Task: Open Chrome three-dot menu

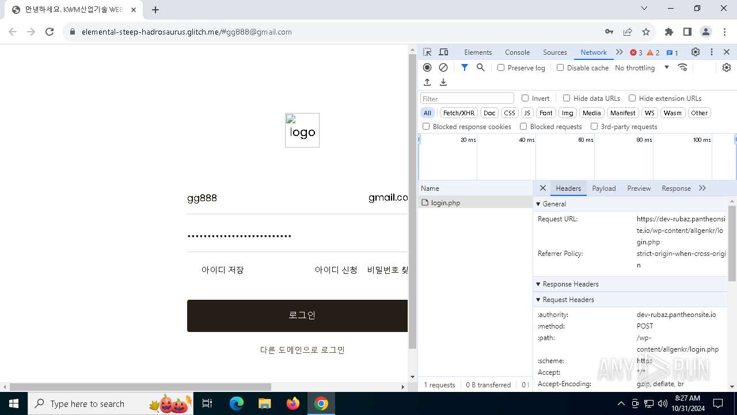Action: click(x=724, y=32)
